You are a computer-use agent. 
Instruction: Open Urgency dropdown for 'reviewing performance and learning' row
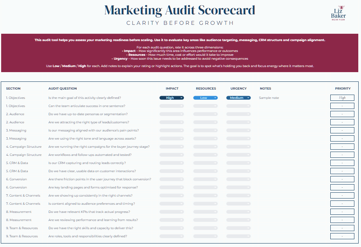[239, 220]
